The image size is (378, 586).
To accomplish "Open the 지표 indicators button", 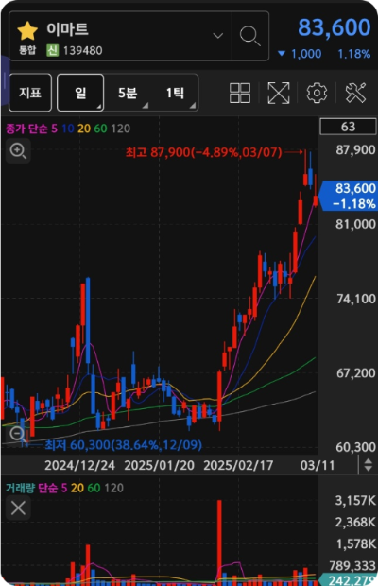I will pos(30,93).
